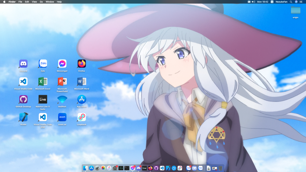The image size is (306, 172).
Task: Restore the minimized window thumbnail in Dock
Action: pyautogui.click(x=215, y=168)
